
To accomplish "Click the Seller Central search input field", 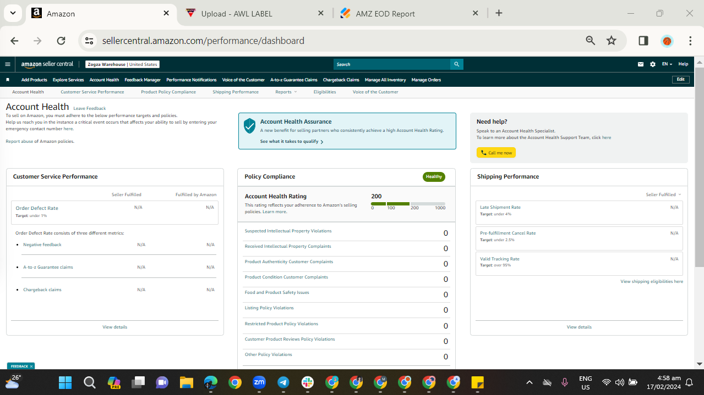I will click(392, 64).
